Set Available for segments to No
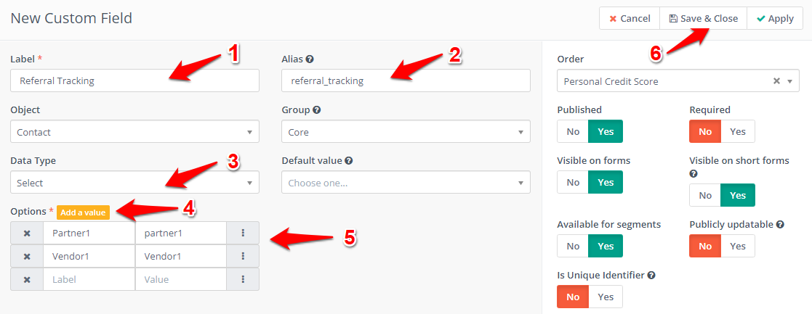The image size is (812, 314). click(573, 247)
